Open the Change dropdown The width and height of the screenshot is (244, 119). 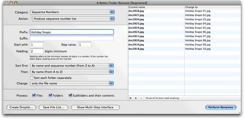[72, 83]
